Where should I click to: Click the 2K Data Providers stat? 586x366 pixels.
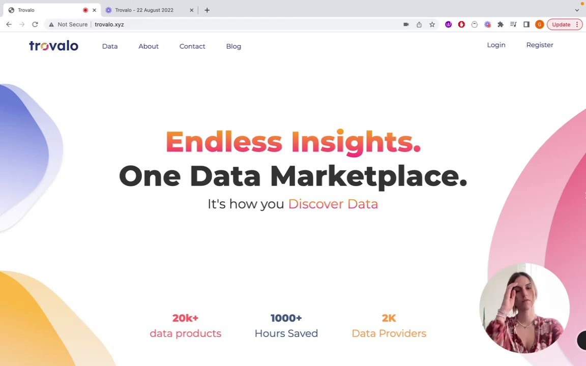tap(389, 326)
